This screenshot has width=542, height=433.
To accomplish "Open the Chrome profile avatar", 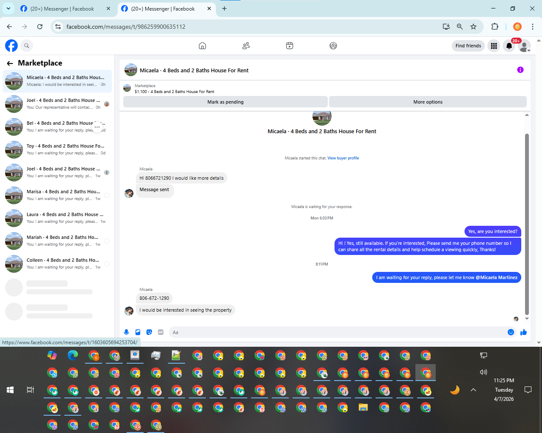I will pyautogui.click(x=517, y=27).
